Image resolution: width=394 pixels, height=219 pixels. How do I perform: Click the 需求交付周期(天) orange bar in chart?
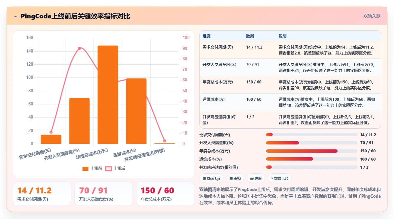(x=51, y=139)
